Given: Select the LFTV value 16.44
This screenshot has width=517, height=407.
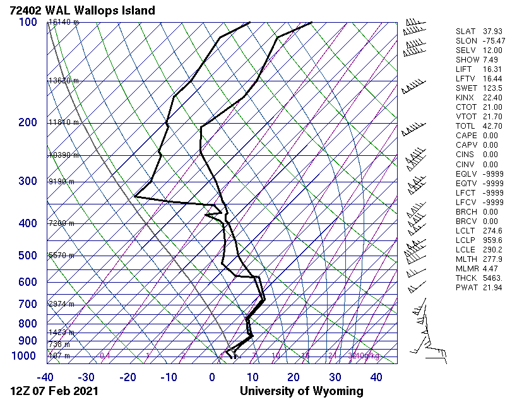Looking at the screenshot, I should click(x=492, y=79).
